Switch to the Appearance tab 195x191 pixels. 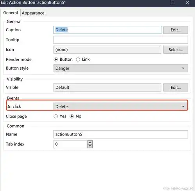click(33, 13)
